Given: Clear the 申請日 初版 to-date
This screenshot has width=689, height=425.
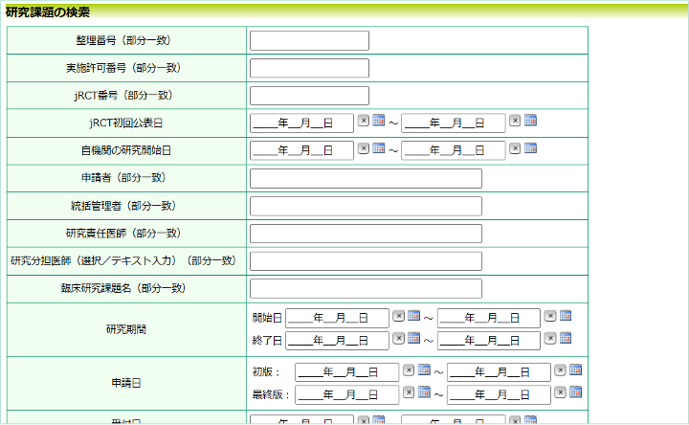Looking at the screenshot, I should 561,369.
